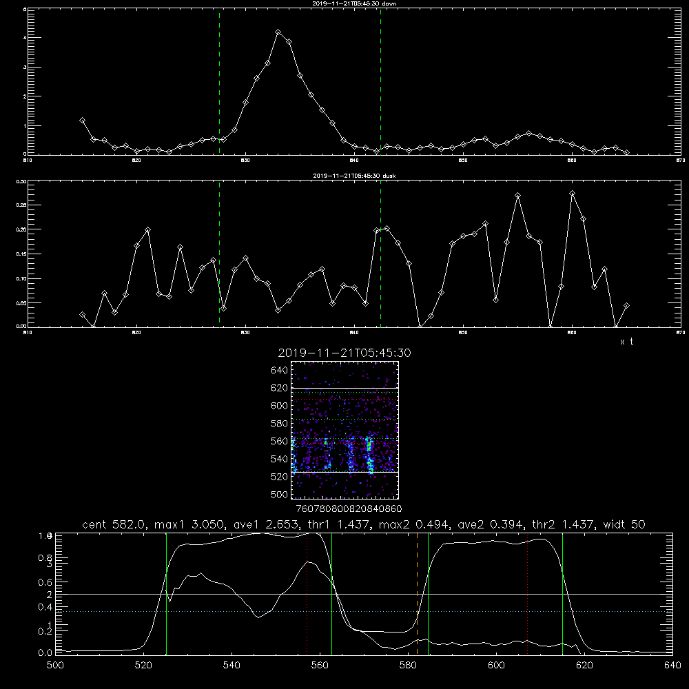Select the "max1 3.050" value in stats line
This screenshot has height=689, width=689.
(x=191, y=524)
